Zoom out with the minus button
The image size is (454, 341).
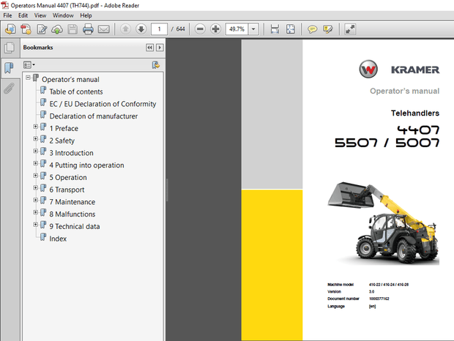click(200, 29)
